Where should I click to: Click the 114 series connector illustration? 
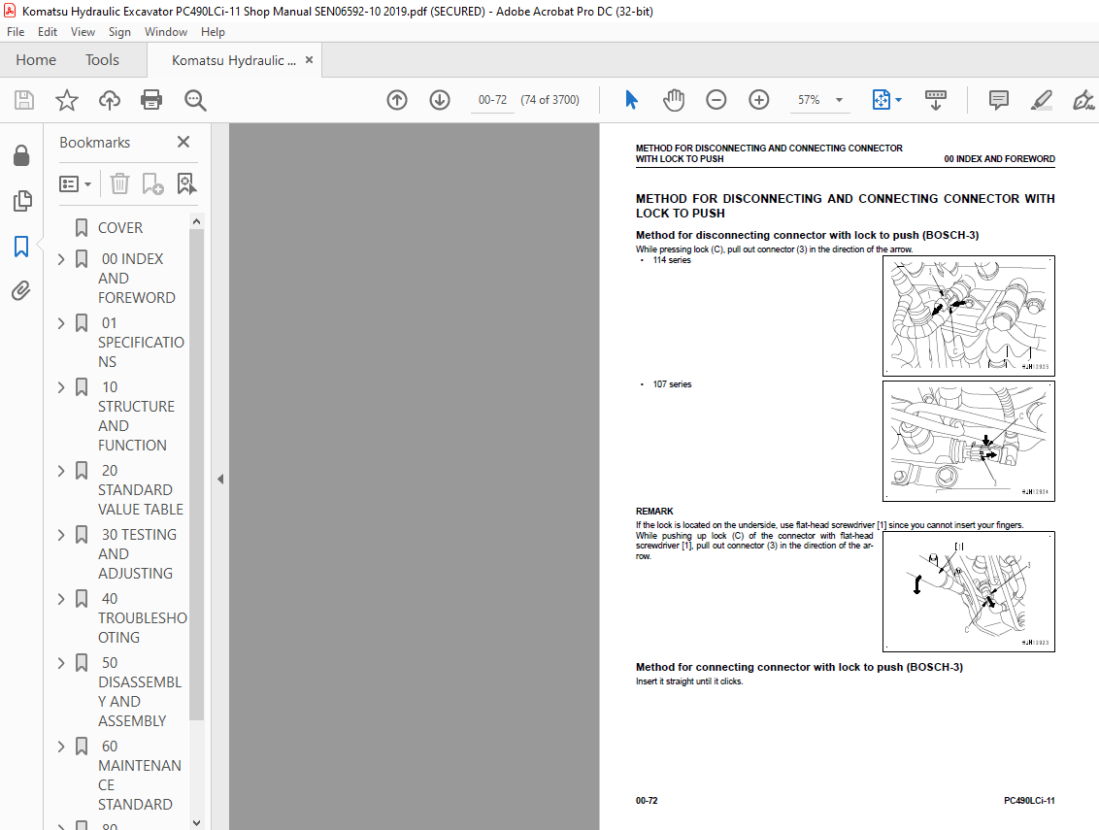click(x=969, y=316)
